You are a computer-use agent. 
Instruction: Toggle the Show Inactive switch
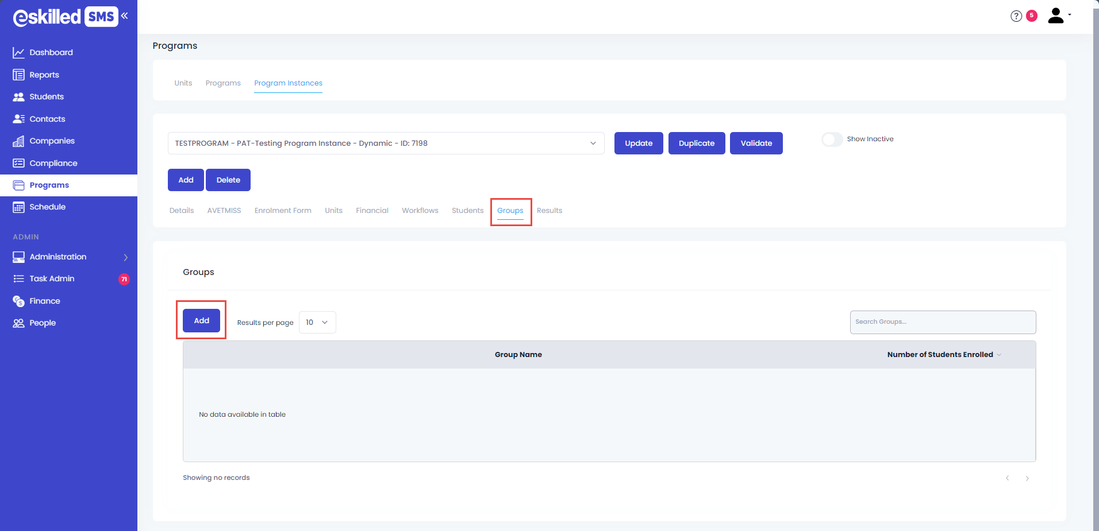(x=832, y=139)
